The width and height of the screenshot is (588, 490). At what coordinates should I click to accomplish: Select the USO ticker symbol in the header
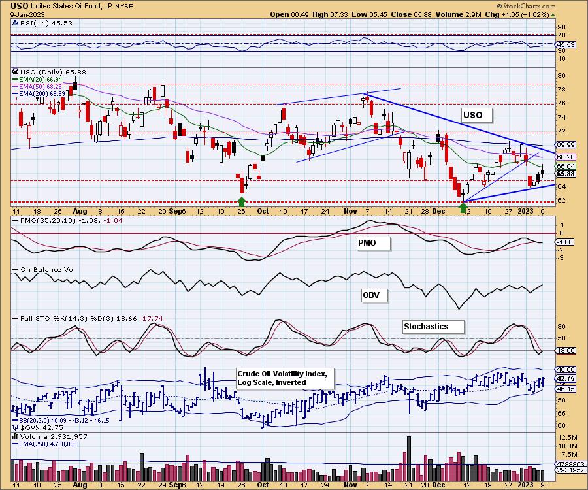(x=19, y=6)
